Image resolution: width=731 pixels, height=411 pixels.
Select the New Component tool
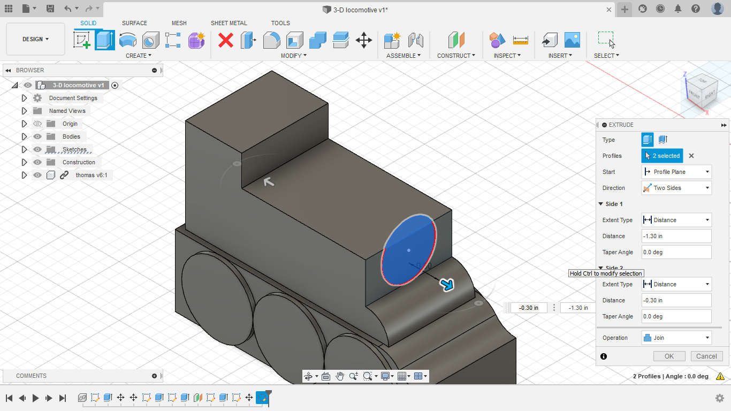392,40
